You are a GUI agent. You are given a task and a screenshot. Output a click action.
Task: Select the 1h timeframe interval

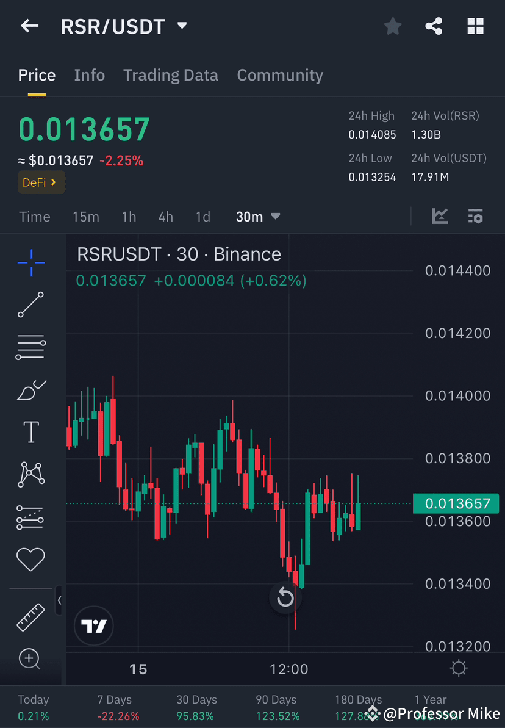pos(129,216)
